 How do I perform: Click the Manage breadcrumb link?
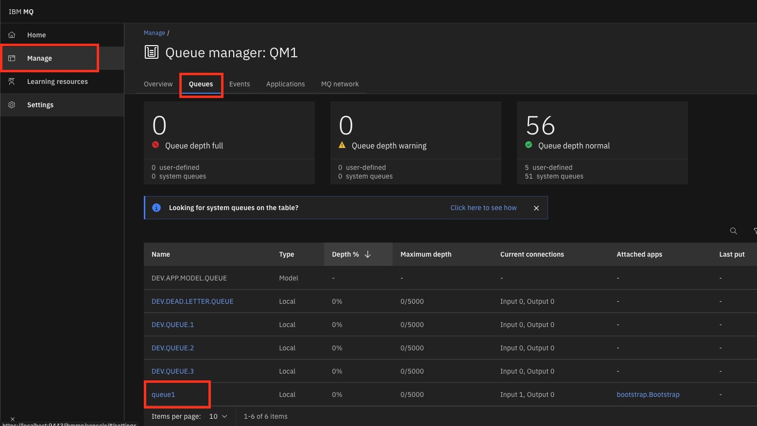154,33
